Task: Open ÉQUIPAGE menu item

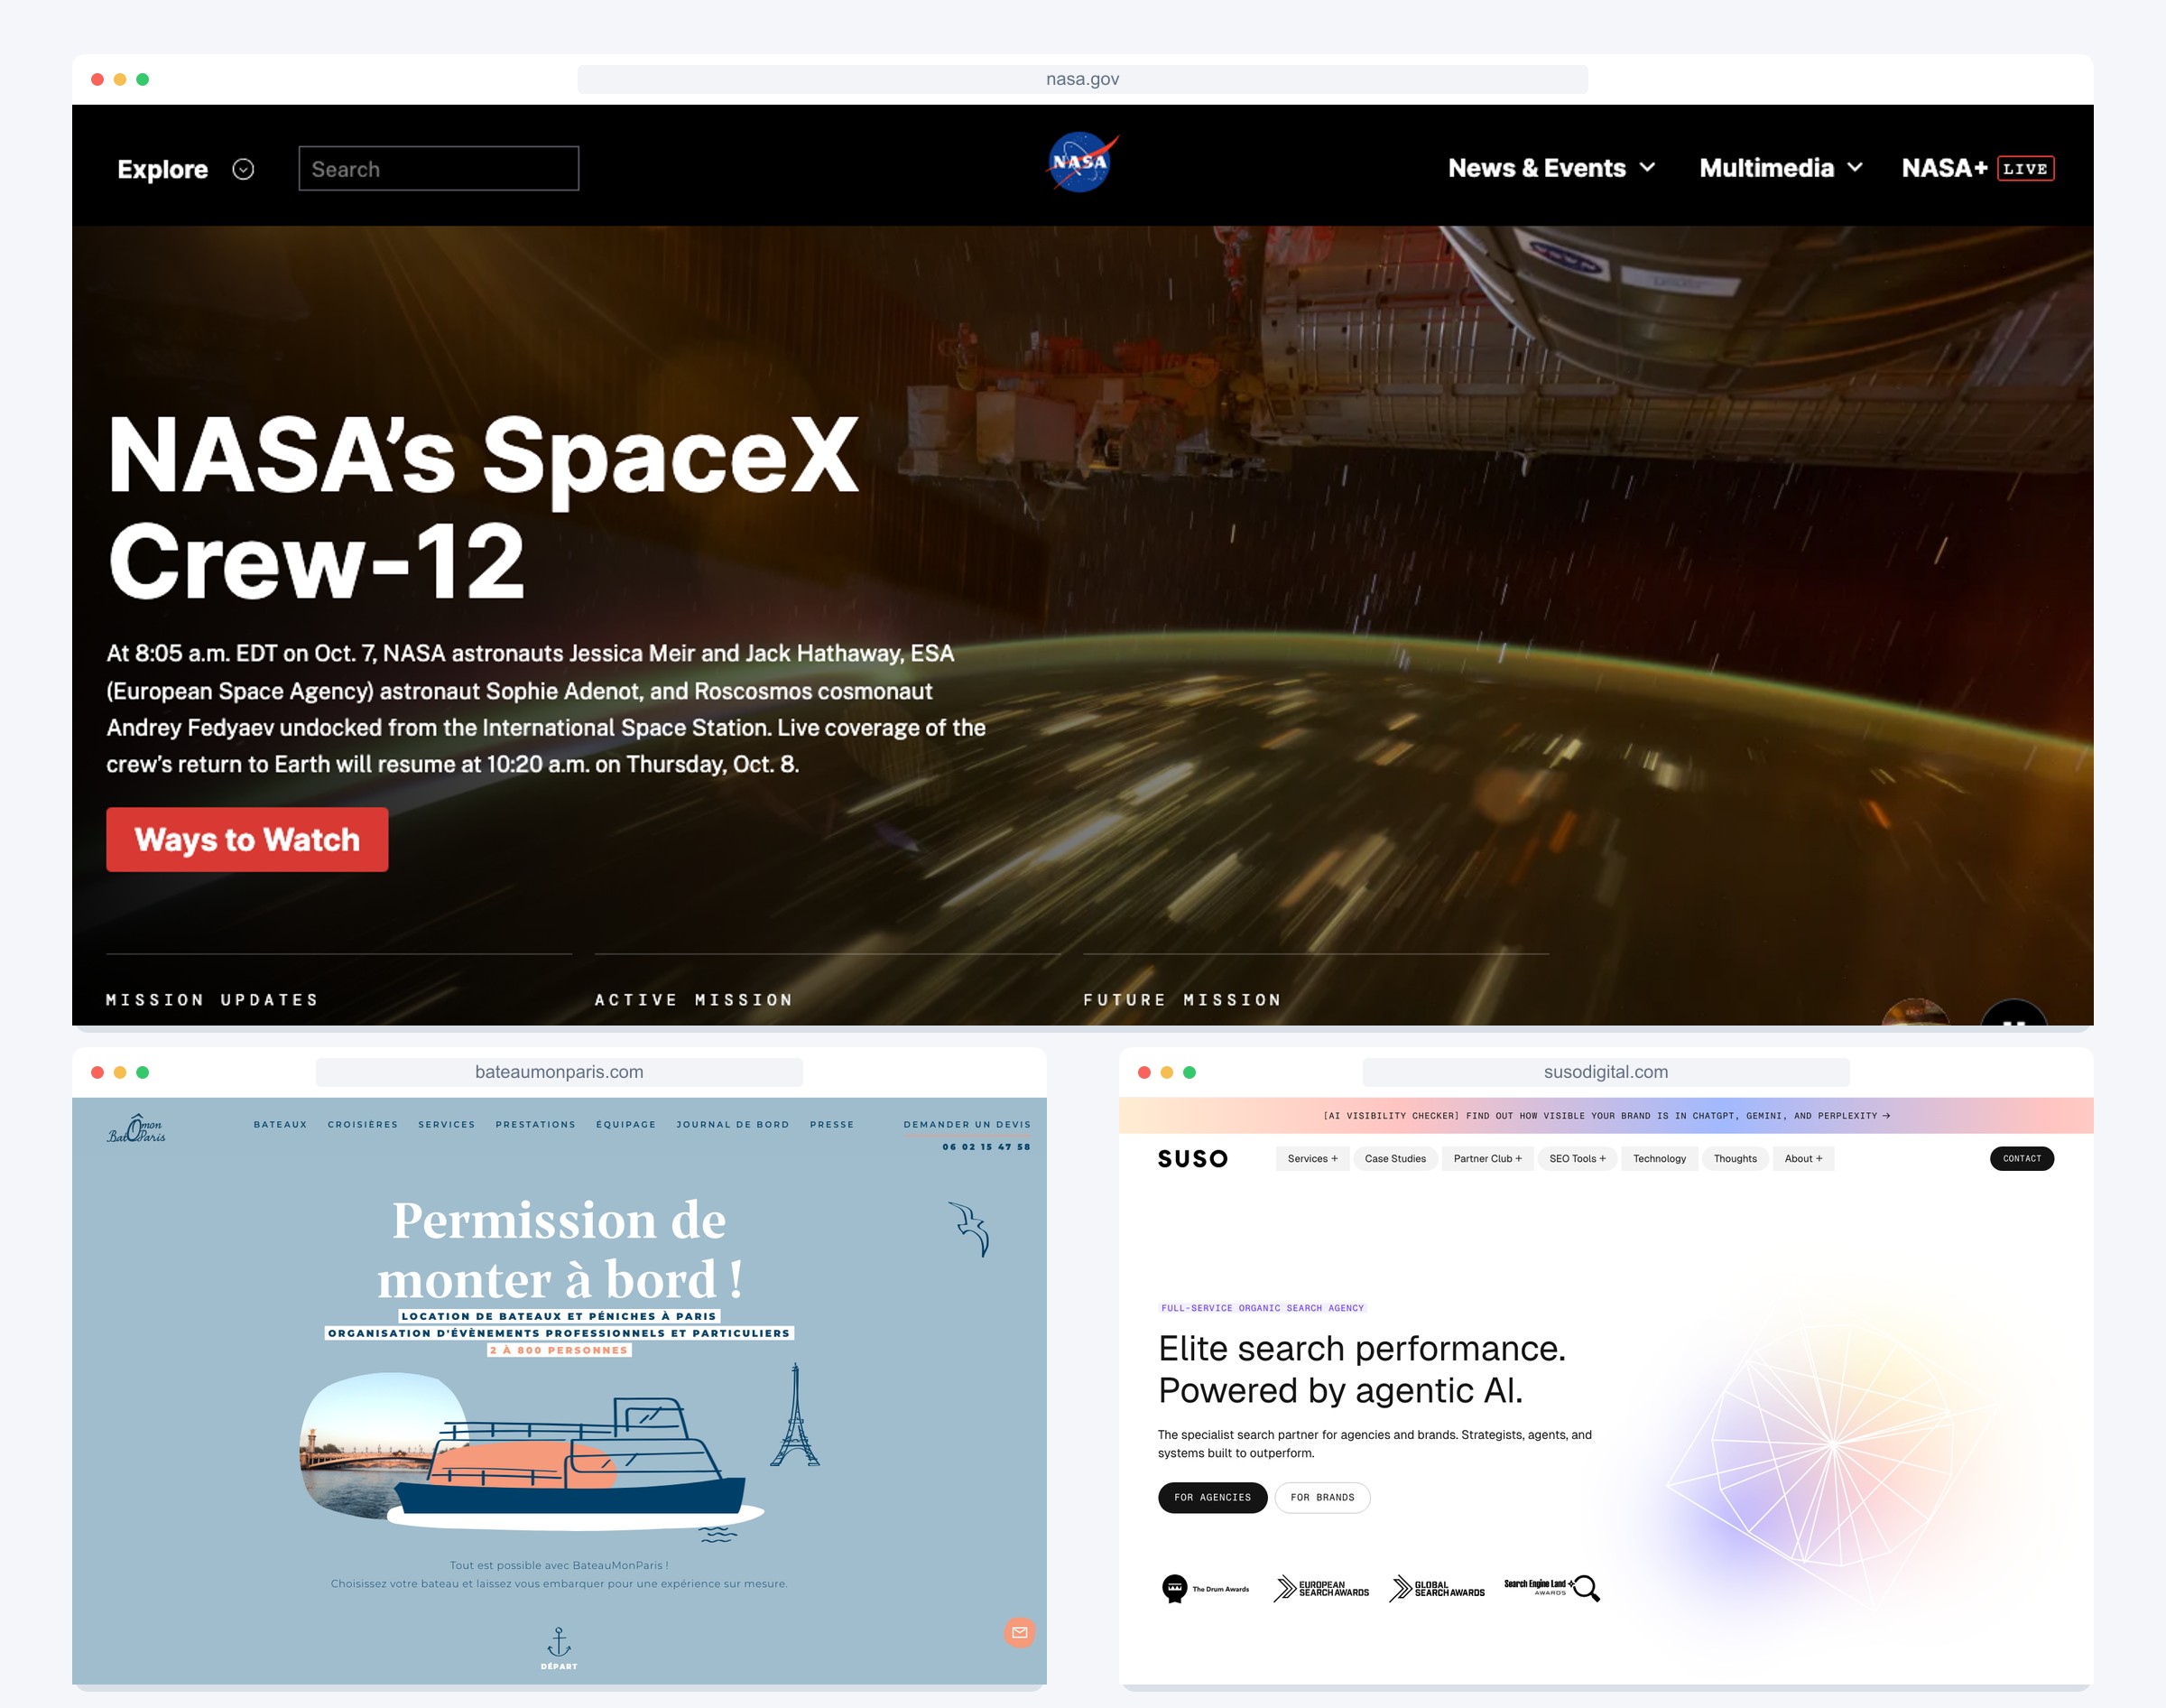Action: point(625,1125)
